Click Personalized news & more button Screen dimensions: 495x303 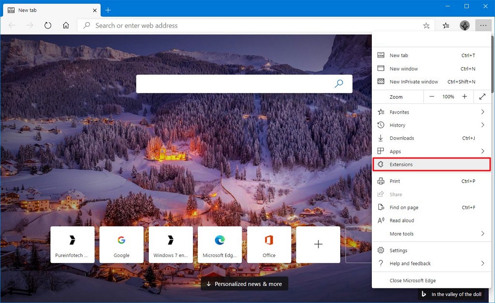click(x=244, y=284)
